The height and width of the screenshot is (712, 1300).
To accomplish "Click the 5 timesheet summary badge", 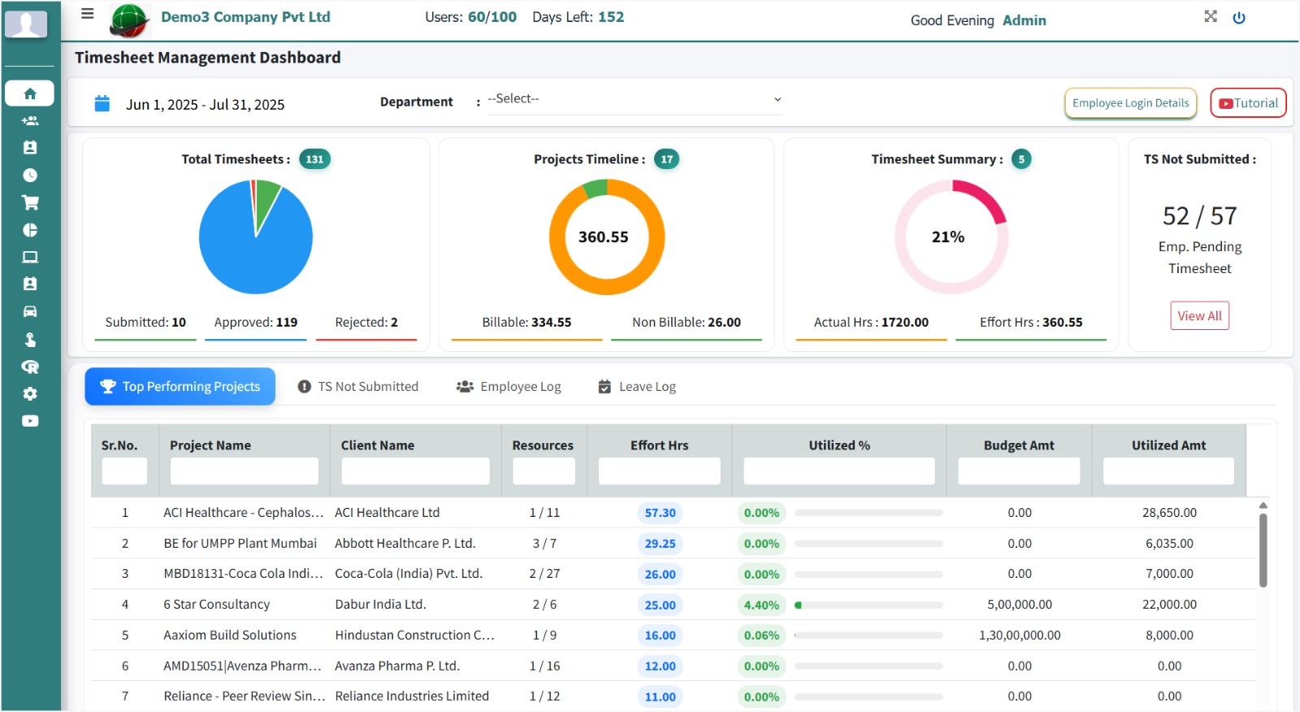I will 1021,159.
